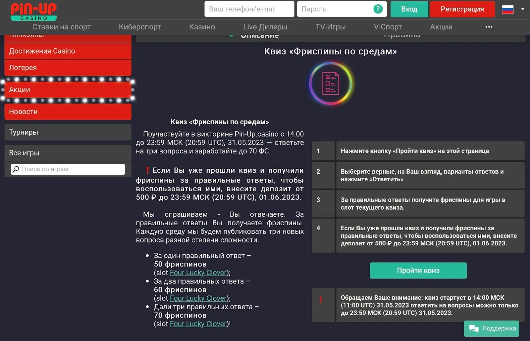The width and height of the screenshot is (530, 341).
Task: Open Киберспорт menu item
Action: coord(140,27)
